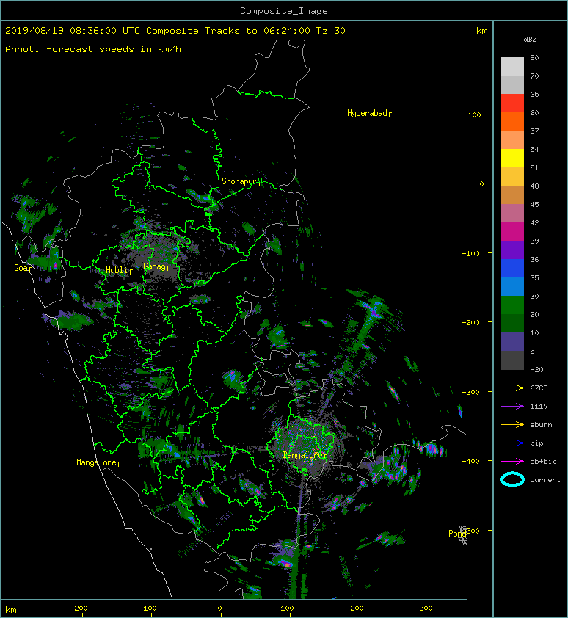
Task: Click the eburn legend label
Action: pyautogui.click(x=541, y=424)
